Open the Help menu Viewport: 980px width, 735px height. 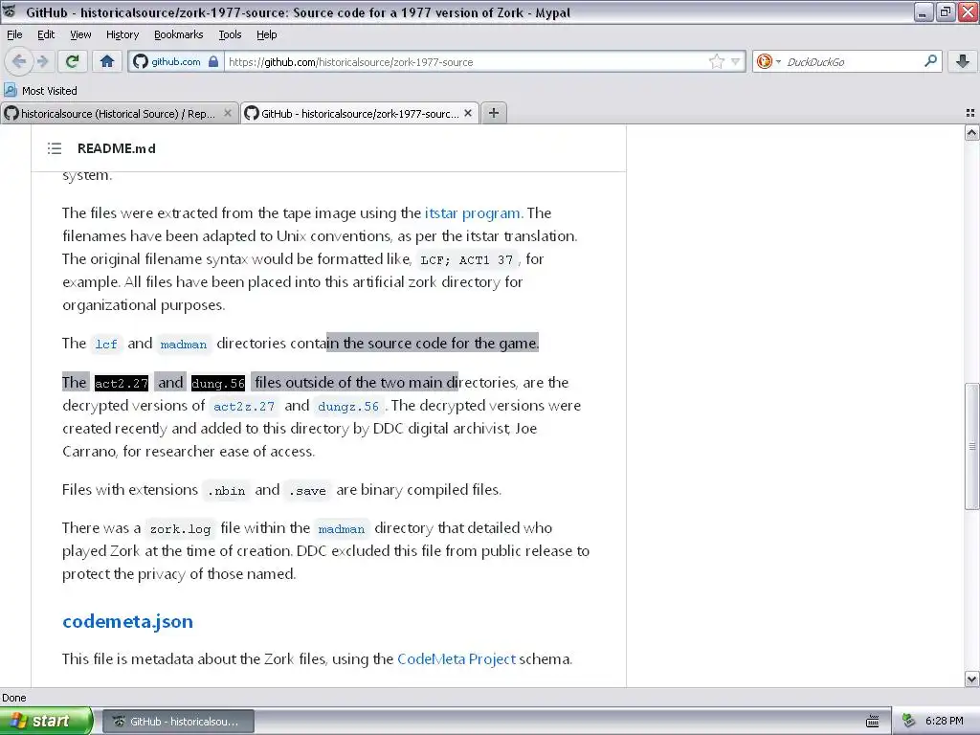coord(266,34)
